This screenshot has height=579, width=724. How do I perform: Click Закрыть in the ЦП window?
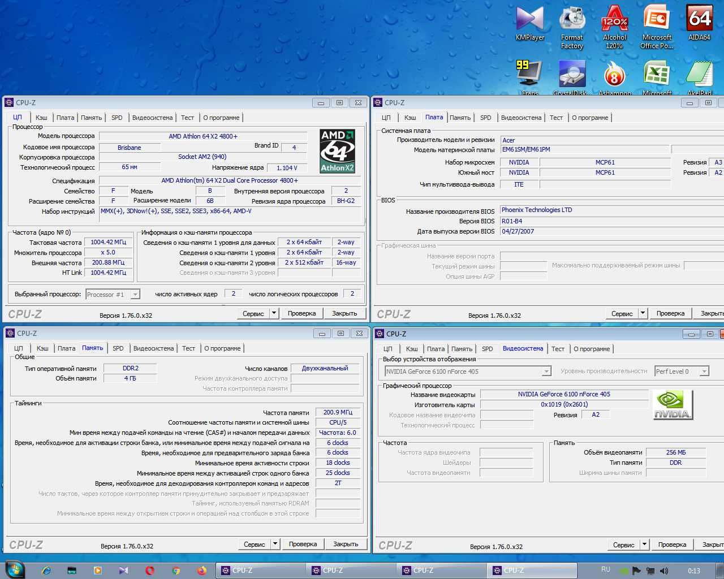point(344,313)
